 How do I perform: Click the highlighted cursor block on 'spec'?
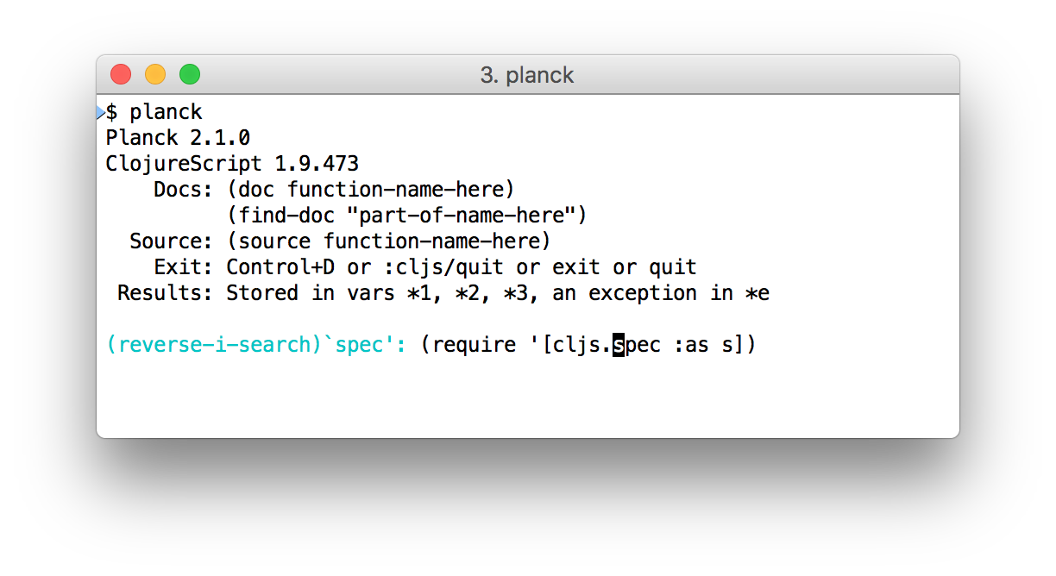(619, 345)
